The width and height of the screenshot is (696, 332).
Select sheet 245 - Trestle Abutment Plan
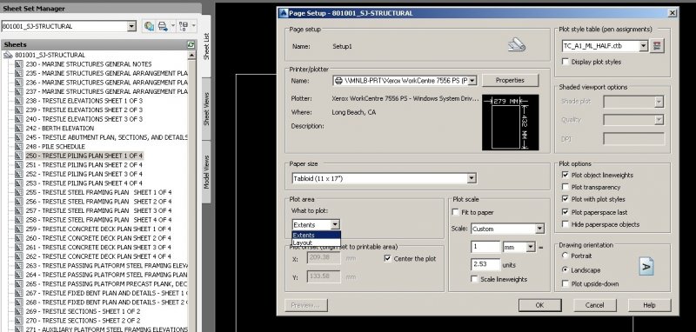106,137
